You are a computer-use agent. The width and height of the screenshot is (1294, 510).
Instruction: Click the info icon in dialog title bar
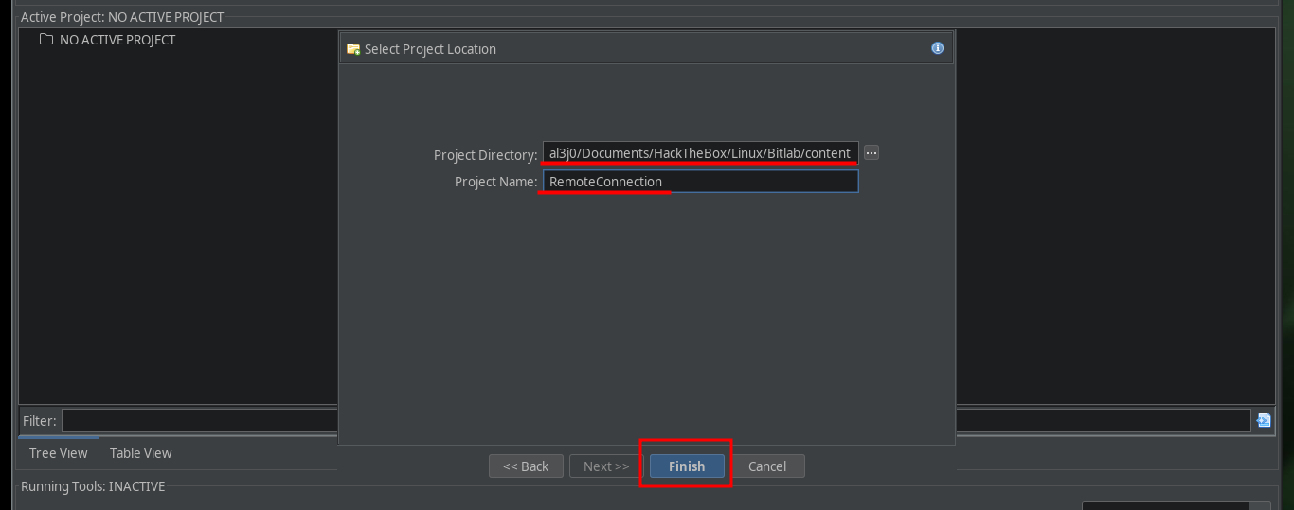[937, 48]
